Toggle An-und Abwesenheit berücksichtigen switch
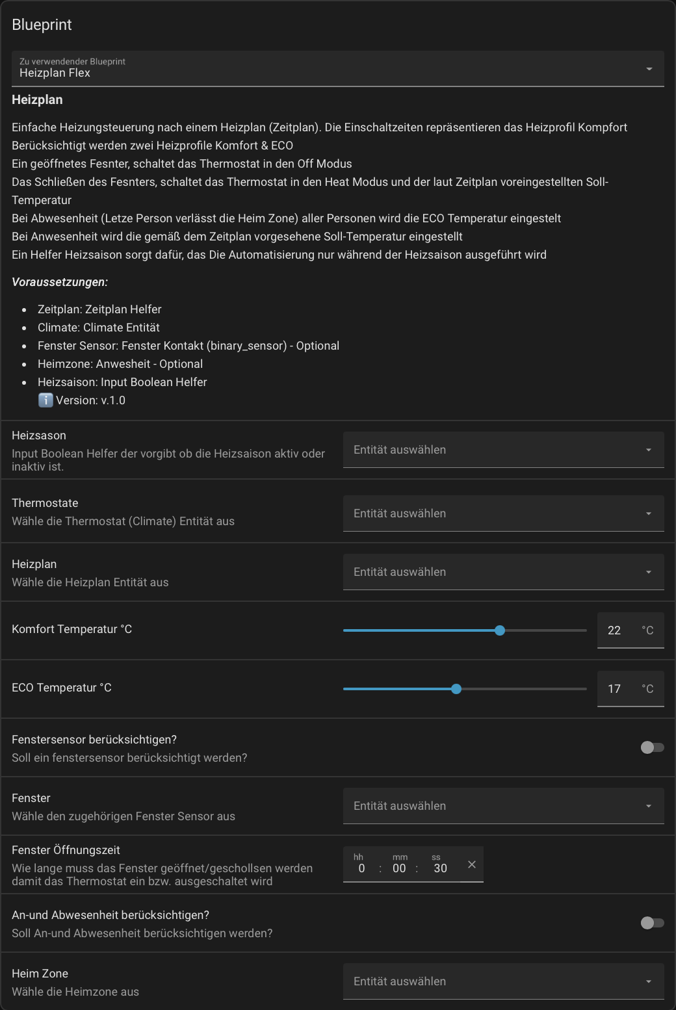 click(652, 923)
